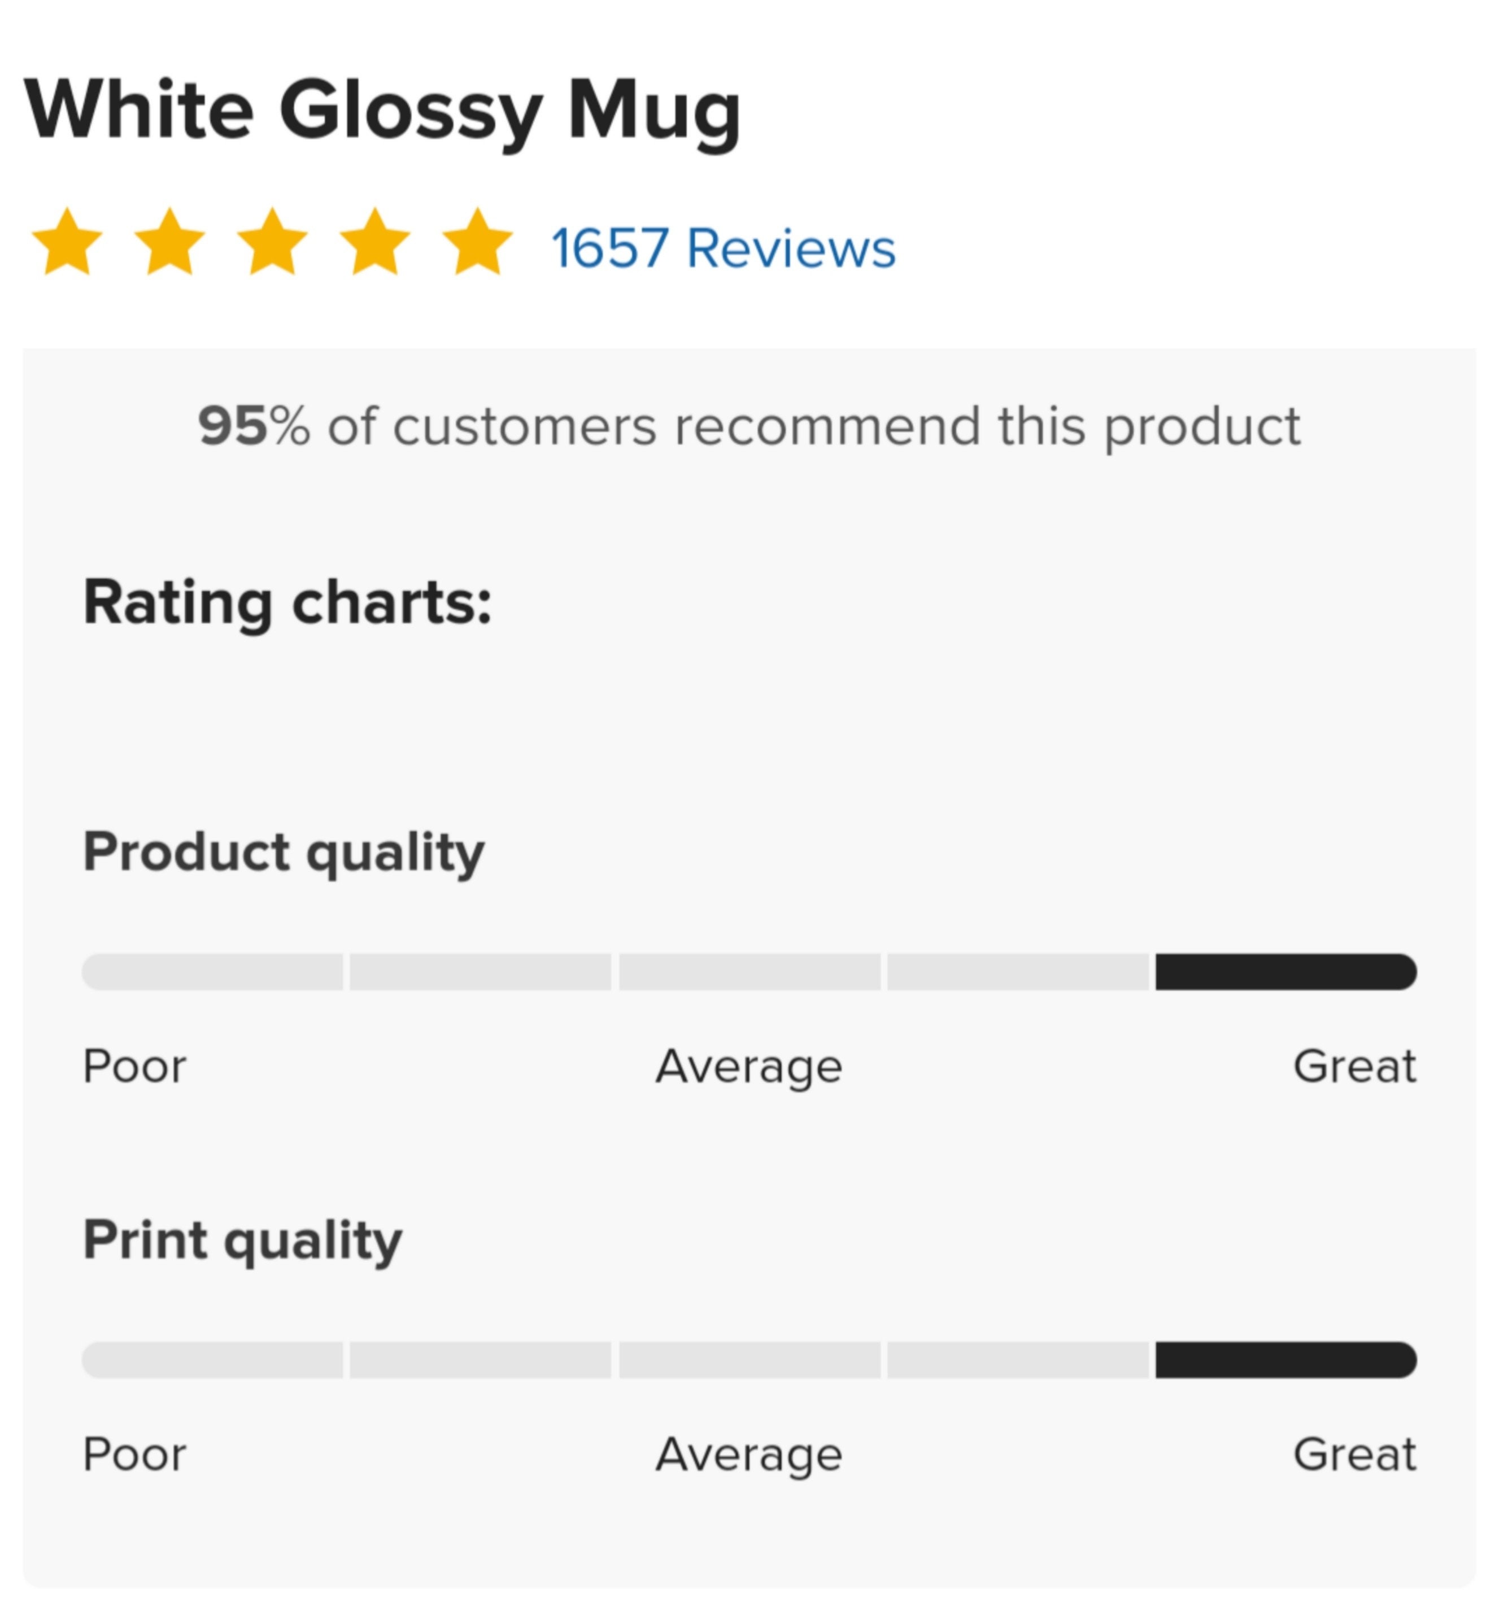Image resolution: width=1486 pixels, height=1617 pixels.
Task: Click the first segment of Print quality bar
Action: tap(212, 1359)
